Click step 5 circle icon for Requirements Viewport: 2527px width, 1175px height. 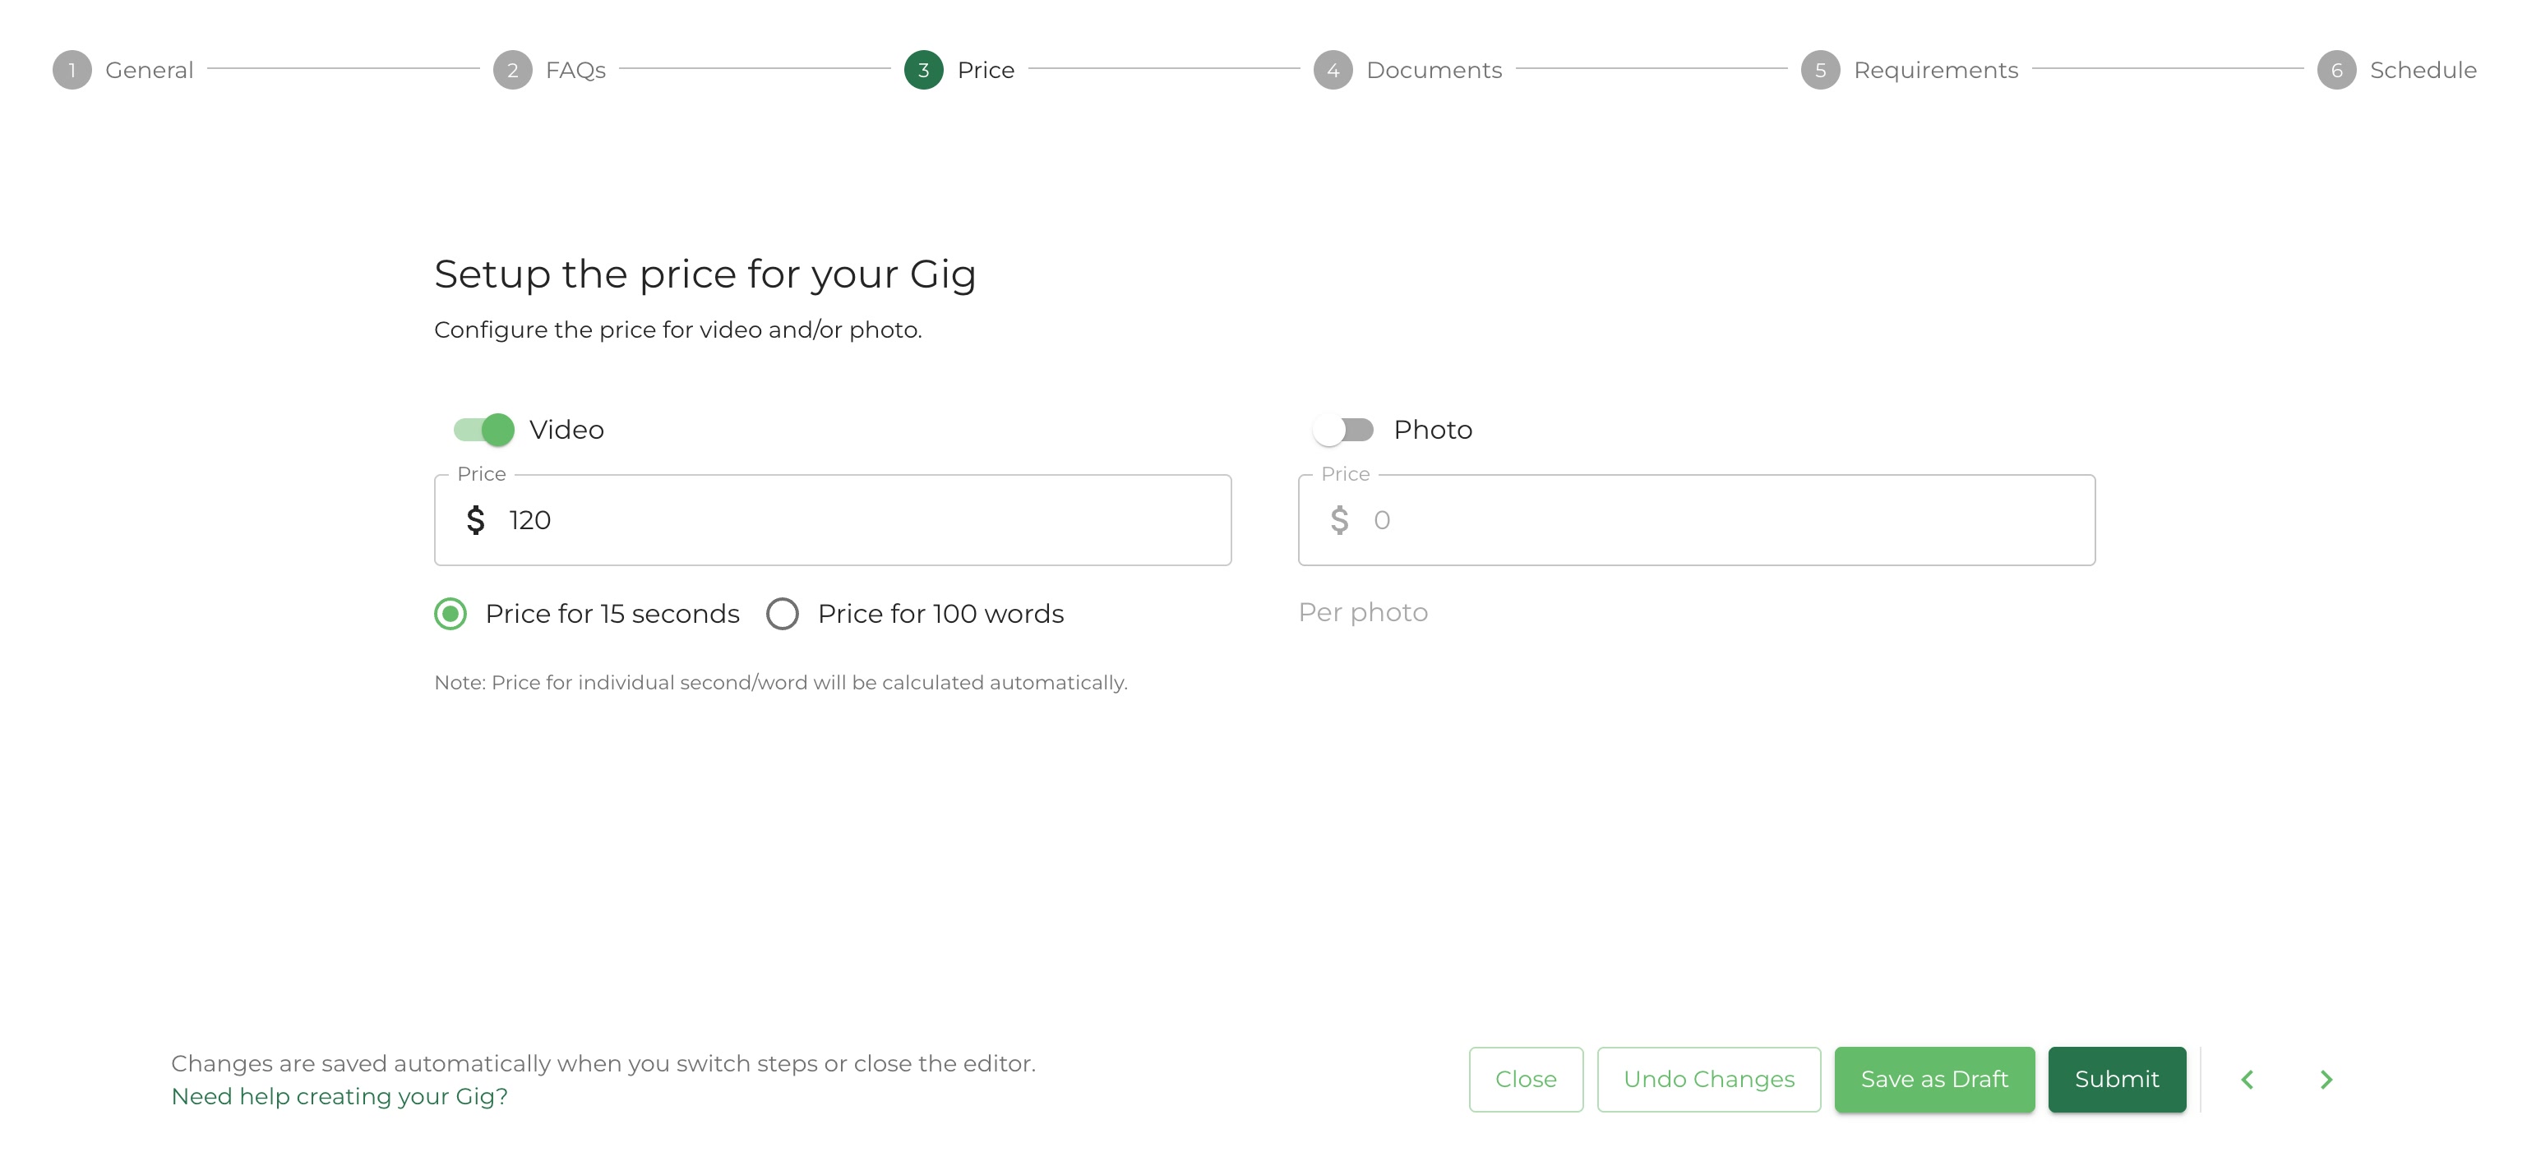1820,70
